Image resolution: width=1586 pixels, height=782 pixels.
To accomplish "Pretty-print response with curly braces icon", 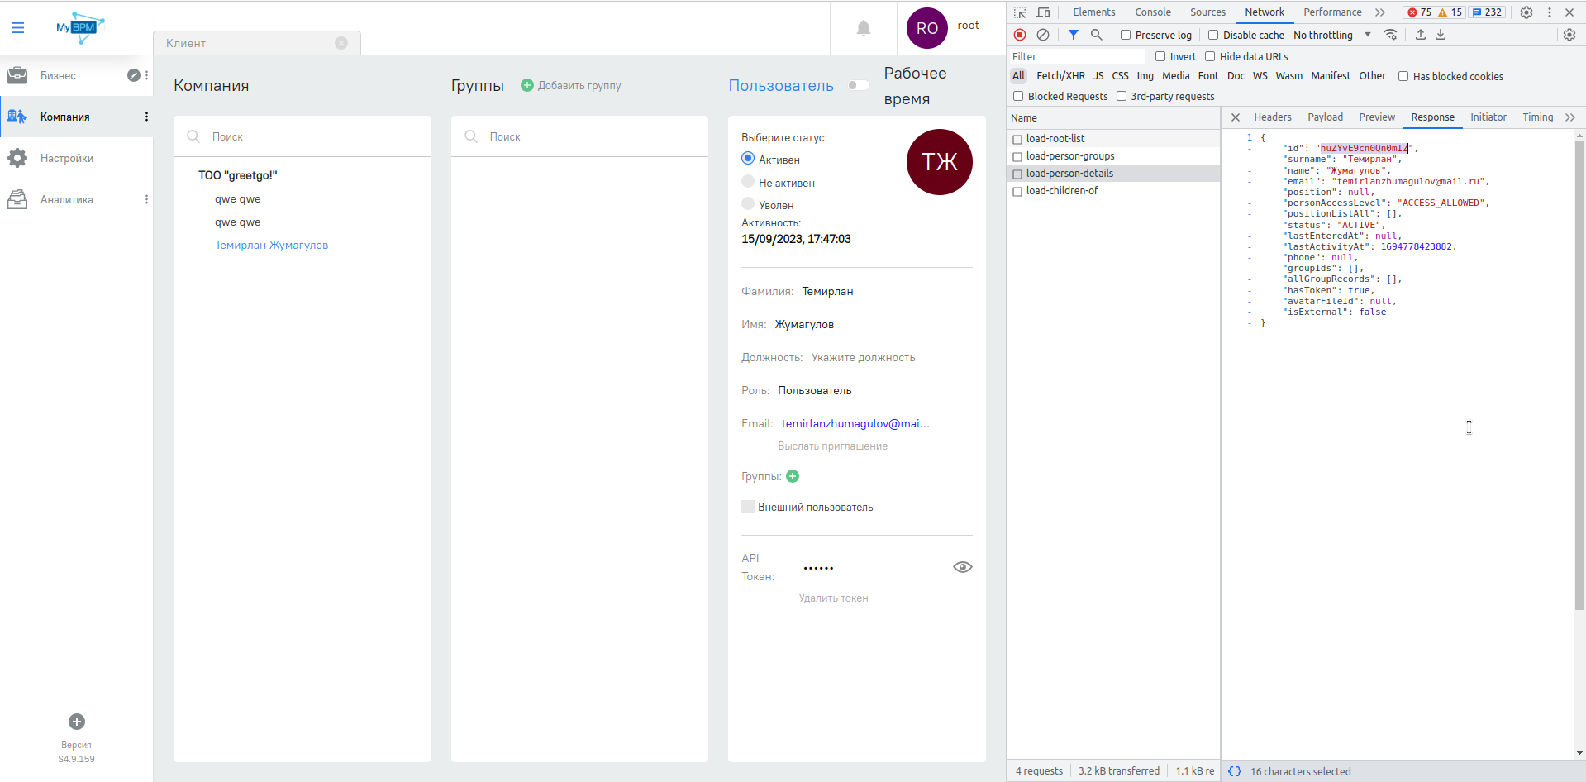I will 1235,771.
